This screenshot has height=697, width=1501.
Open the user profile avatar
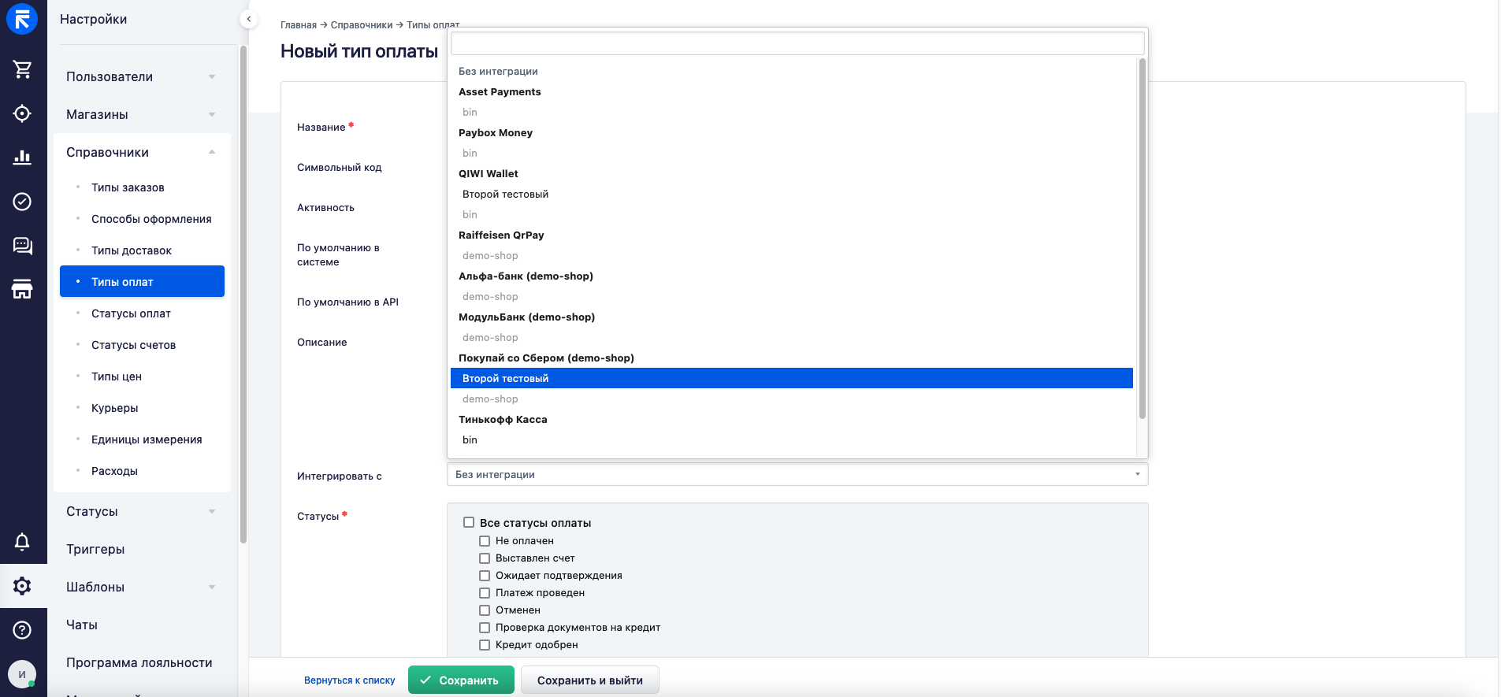22,674
